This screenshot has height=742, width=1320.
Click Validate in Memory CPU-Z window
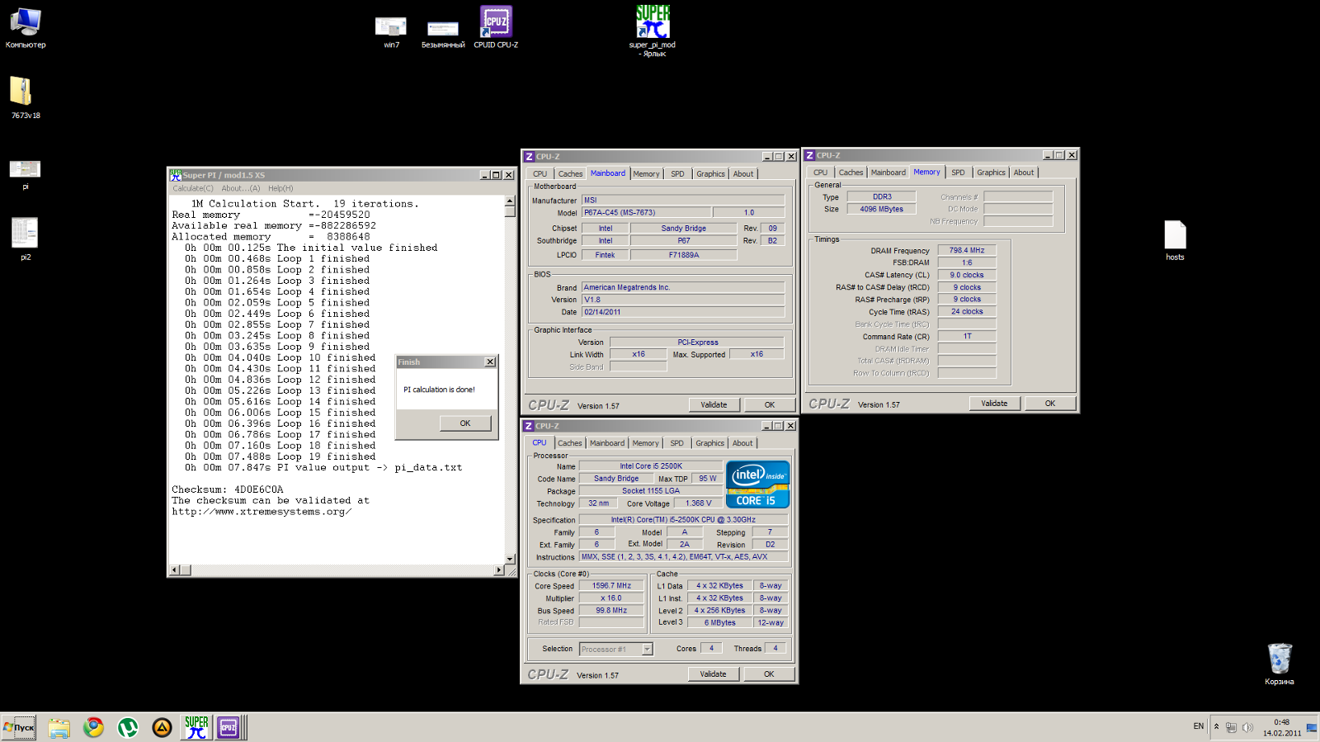coord(994,404)
